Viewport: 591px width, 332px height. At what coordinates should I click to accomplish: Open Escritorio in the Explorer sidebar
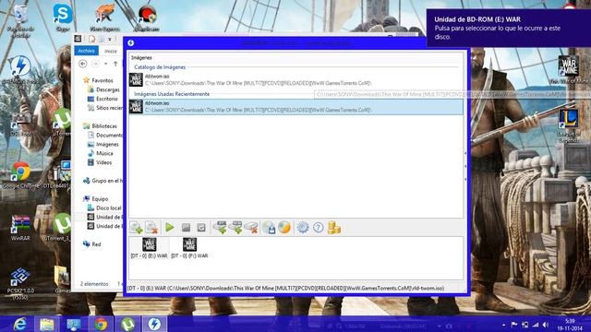point(103,99)
